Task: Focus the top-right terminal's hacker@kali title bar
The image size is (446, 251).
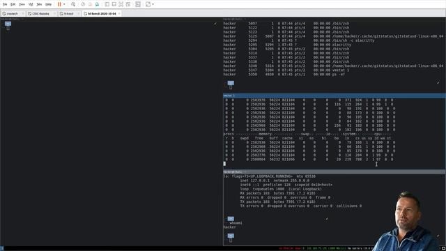Action: [x=334, y=19]
